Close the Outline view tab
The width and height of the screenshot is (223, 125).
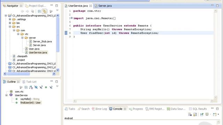[18, 82]
